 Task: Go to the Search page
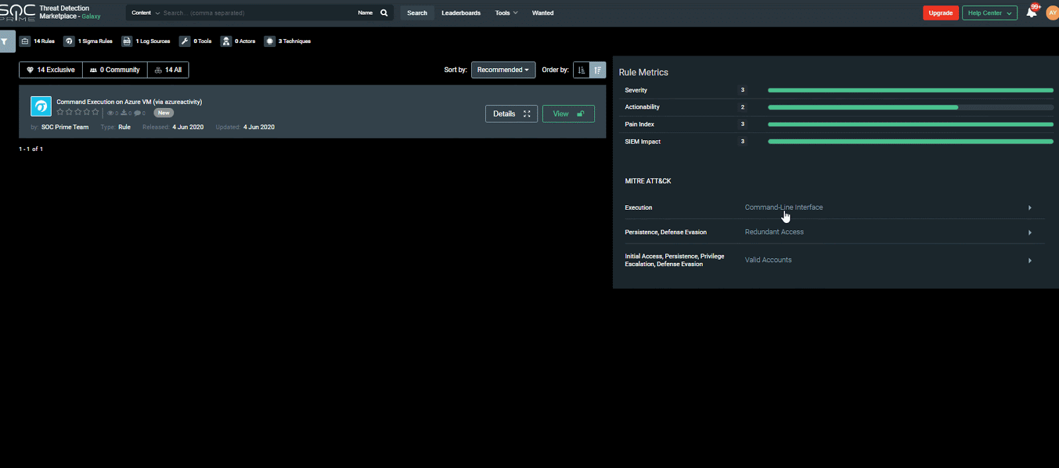click(417, 13)
